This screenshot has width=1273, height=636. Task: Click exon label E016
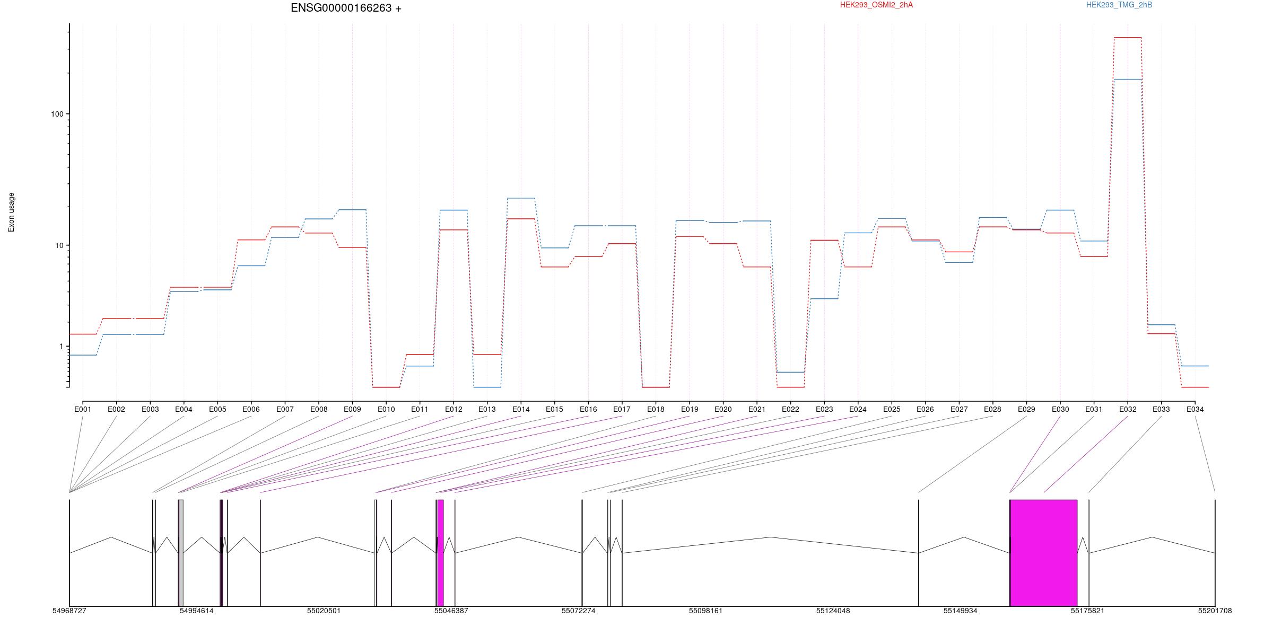588,409
